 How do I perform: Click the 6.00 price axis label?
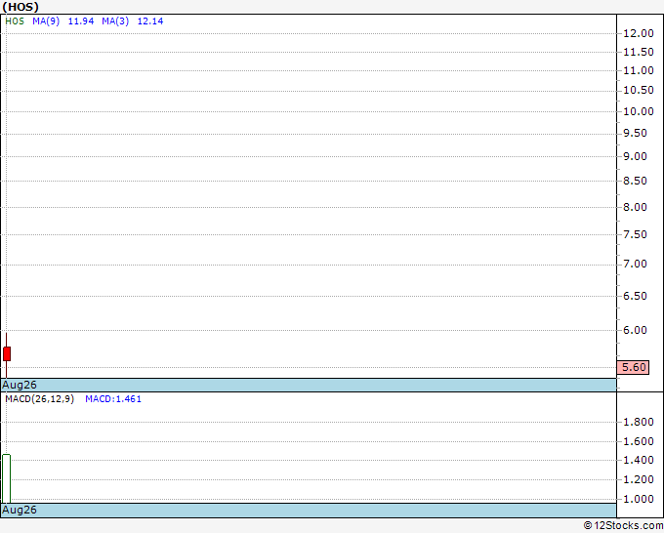(636, 330)
